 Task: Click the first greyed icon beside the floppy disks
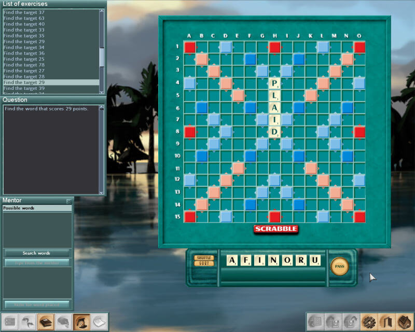(x=315, y=322)
